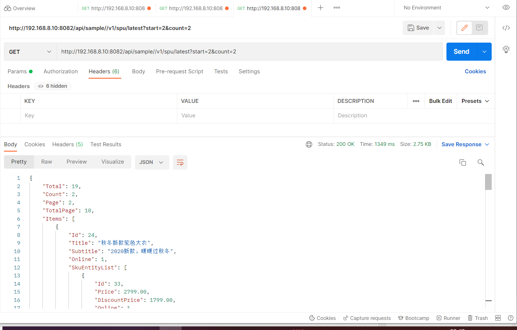517x330 pixels.
Task: View the Raw response tab
Action: 46,162
